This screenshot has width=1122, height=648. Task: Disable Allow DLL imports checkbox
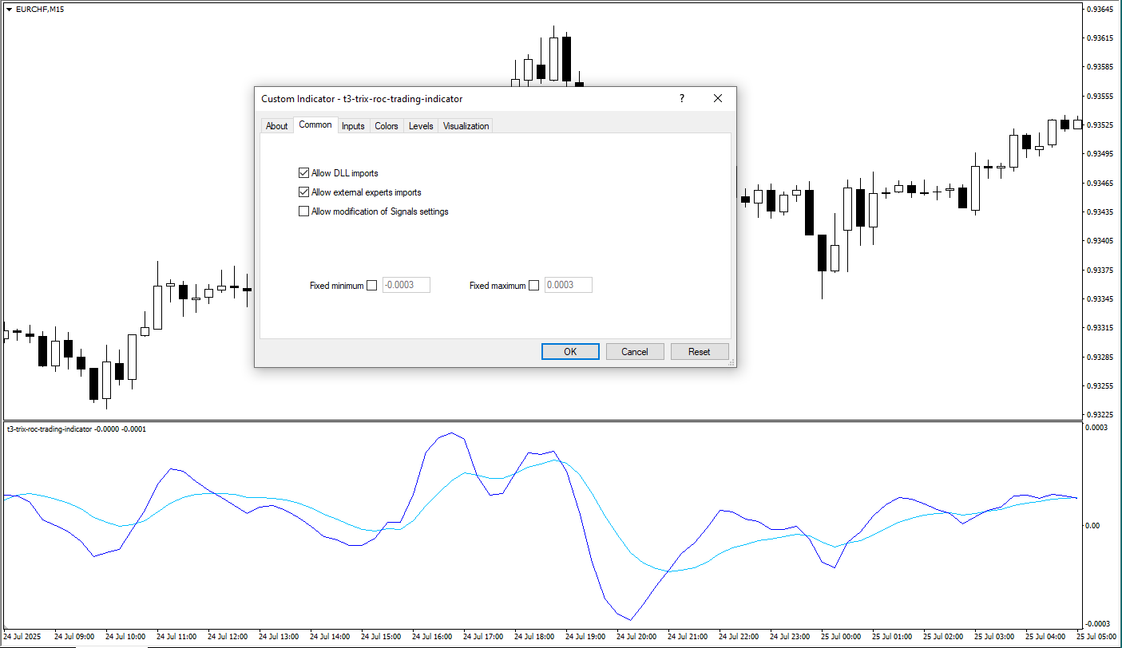point(303,173)
